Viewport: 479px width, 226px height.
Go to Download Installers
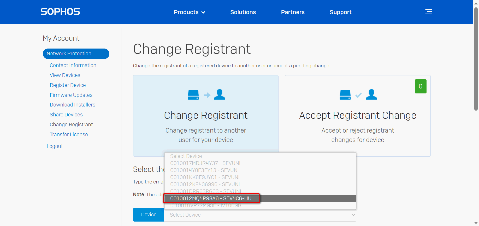[x=73, y=105]
